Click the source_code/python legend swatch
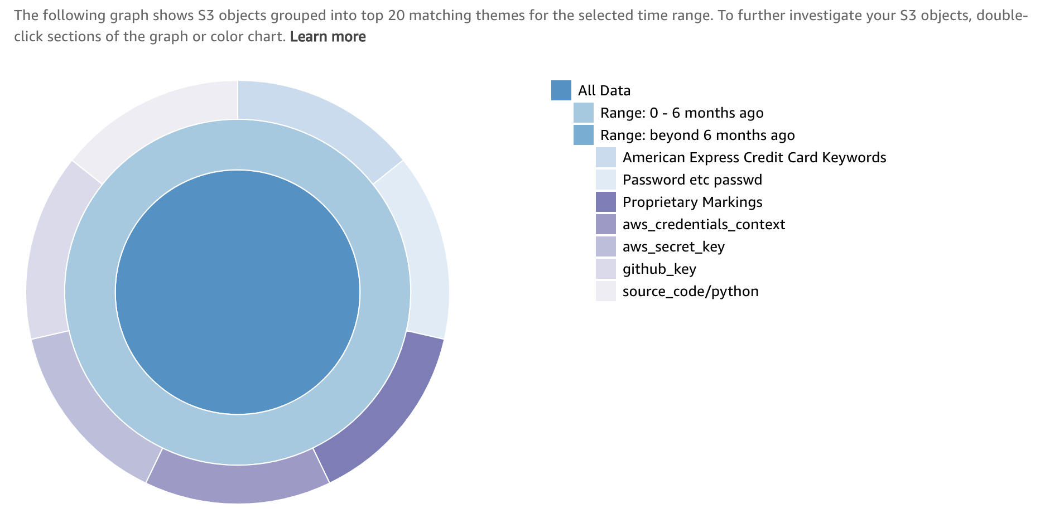This screenshot has width=1040, height=513. [x=606, y=291]
